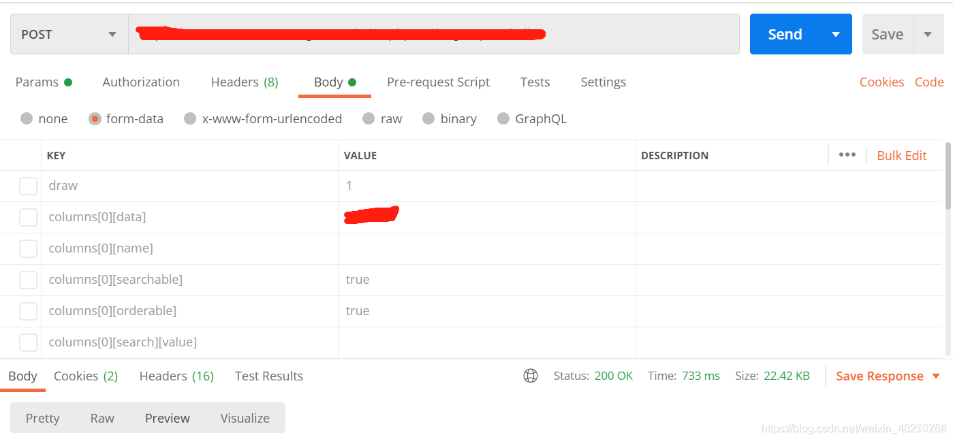This screenshot has width=953, height=441.
Task: Open the request Headers (8) tab
Action: coord(245,82)
